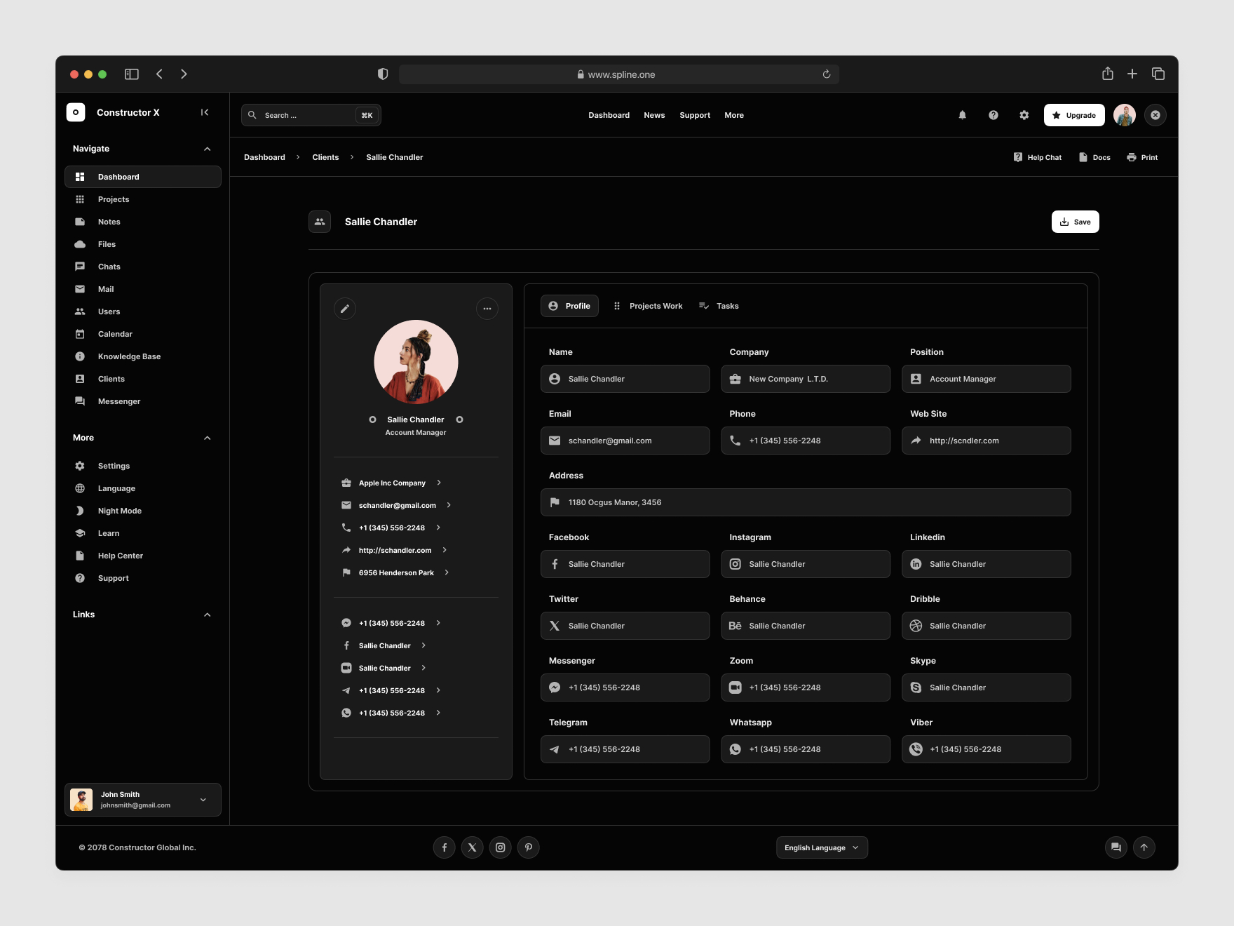
Task: Click the Print button
Action: (1142, 157)
